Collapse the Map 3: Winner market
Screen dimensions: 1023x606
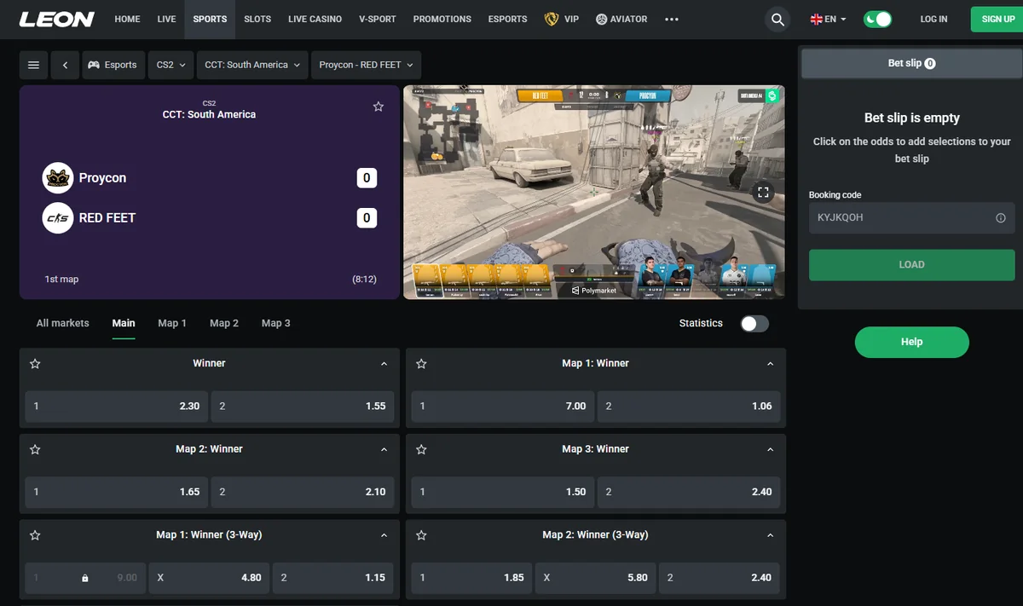770,449
